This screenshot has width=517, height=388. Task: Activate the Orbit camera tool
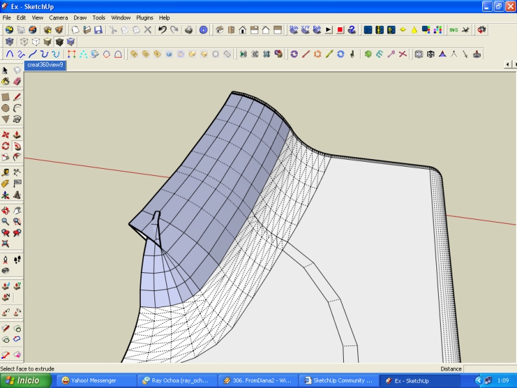click(5, 210)
